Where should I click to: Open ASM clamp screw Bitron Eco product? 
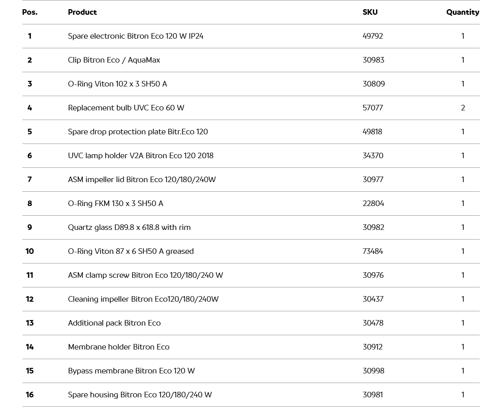point(145,275)
